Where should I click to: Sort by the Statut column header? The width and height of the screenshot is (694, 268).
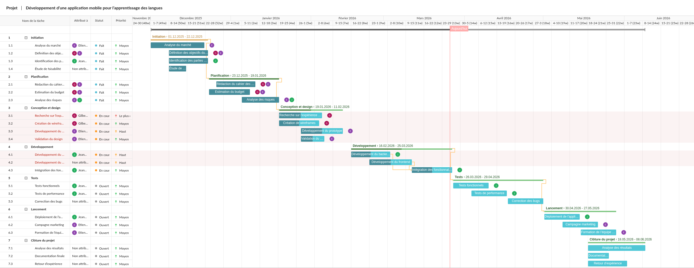(x=99, y=21)
